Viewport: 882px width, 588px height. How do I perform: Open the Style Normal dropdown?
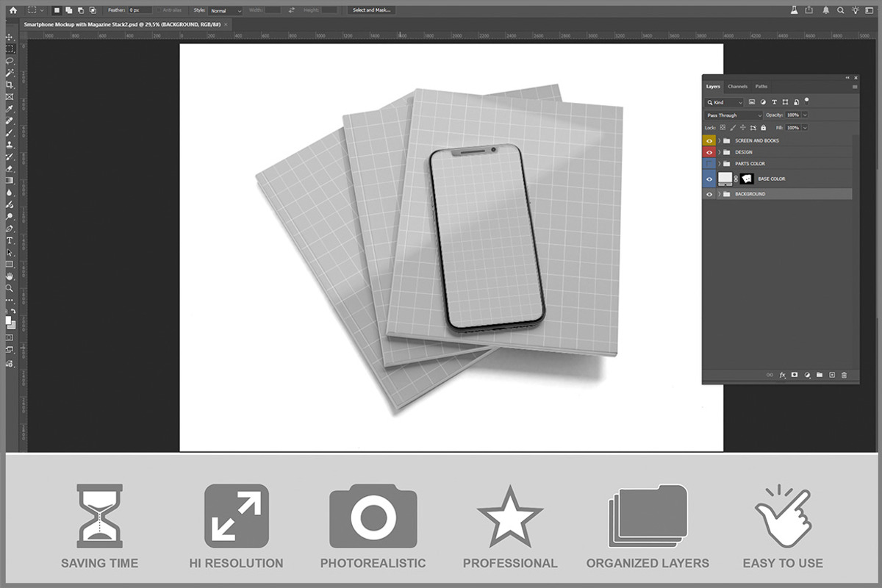[226, 10]
